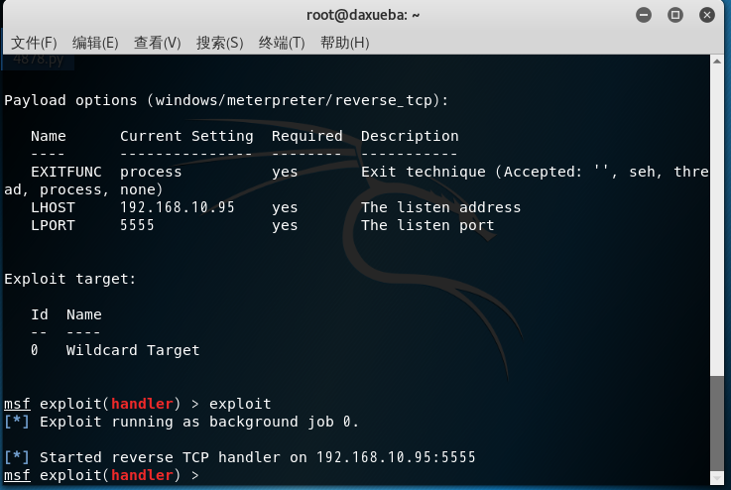The image size is (731, 490).
Task: Click the LHOST option name
Action: [x=53, y=207]
